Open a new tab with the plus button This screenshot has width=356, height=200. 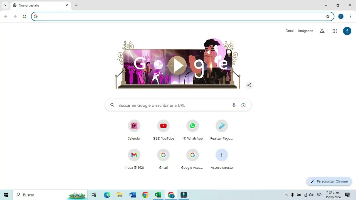(x=76, y=5)
